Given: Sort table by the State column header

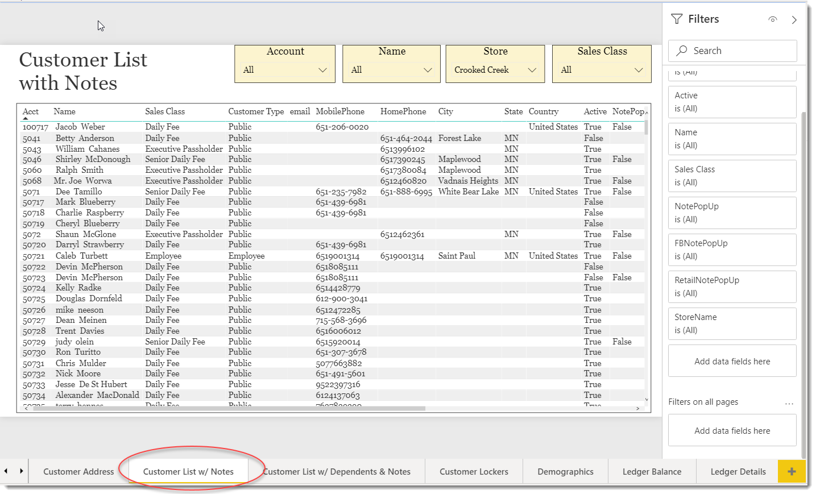Looking at the screenshot, I should (513, 111).
